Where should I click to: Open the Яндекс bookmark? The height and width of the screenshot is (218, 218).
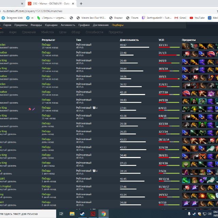tap(116, 18)
